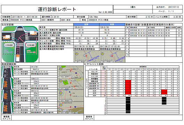This screenshot has width=184, height=125.
Task: Click the result circle in continuous-driving row 1
Action: [179, 30]
